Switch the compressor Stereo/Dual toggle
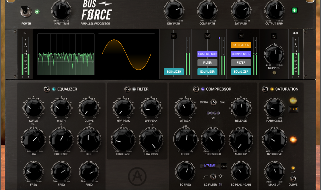Image resolution: width=321 pixels, height=190 pixels. tap(213, 102)
